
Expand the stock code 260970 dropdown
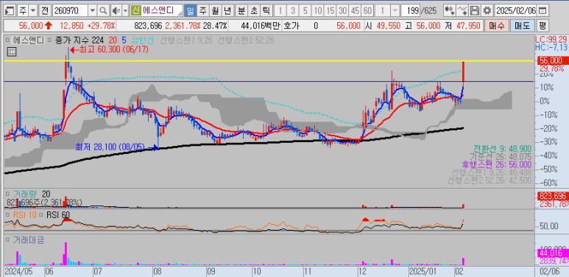(x=93, y=10)
